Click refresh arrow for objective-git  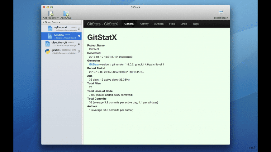click(79, 44)
